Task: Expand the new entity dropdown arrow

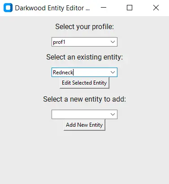Action: (x=113, y=115)
